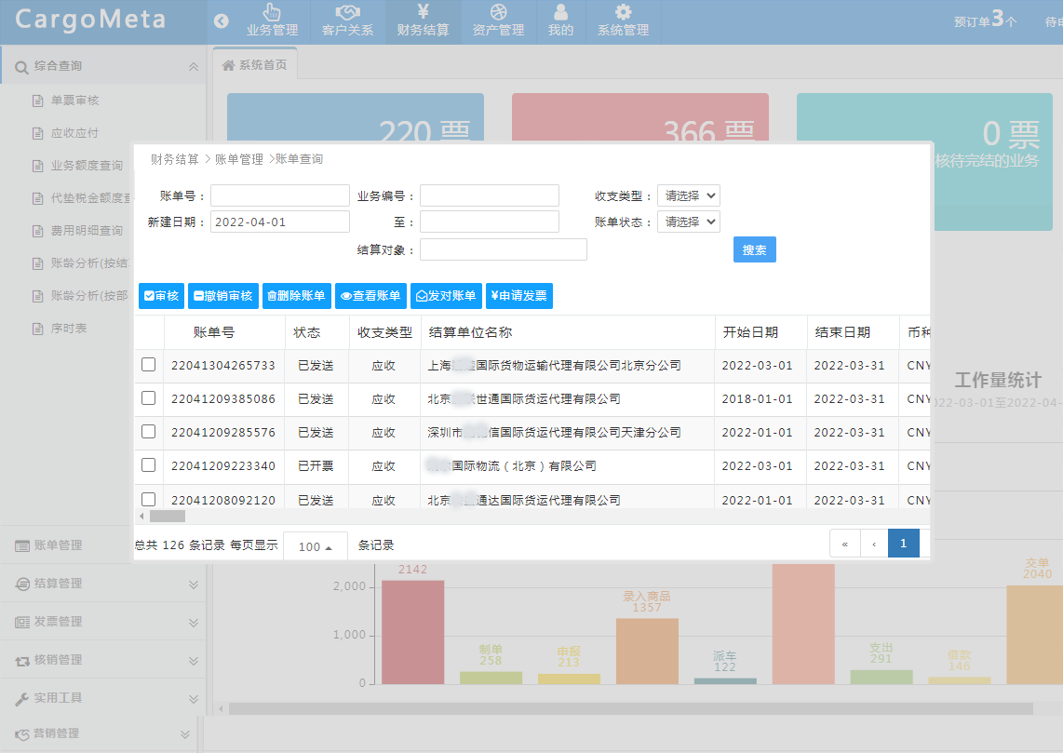
Task: Click the 账单管理 sidebar icon
Action: click(x=22, y=545)
